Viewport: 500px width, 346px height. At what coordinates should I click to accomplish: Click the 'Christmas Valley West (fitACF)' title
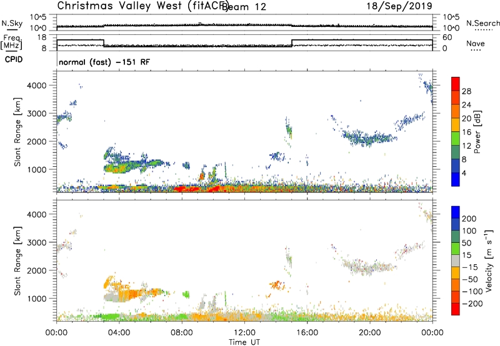(x=142, y=6)
